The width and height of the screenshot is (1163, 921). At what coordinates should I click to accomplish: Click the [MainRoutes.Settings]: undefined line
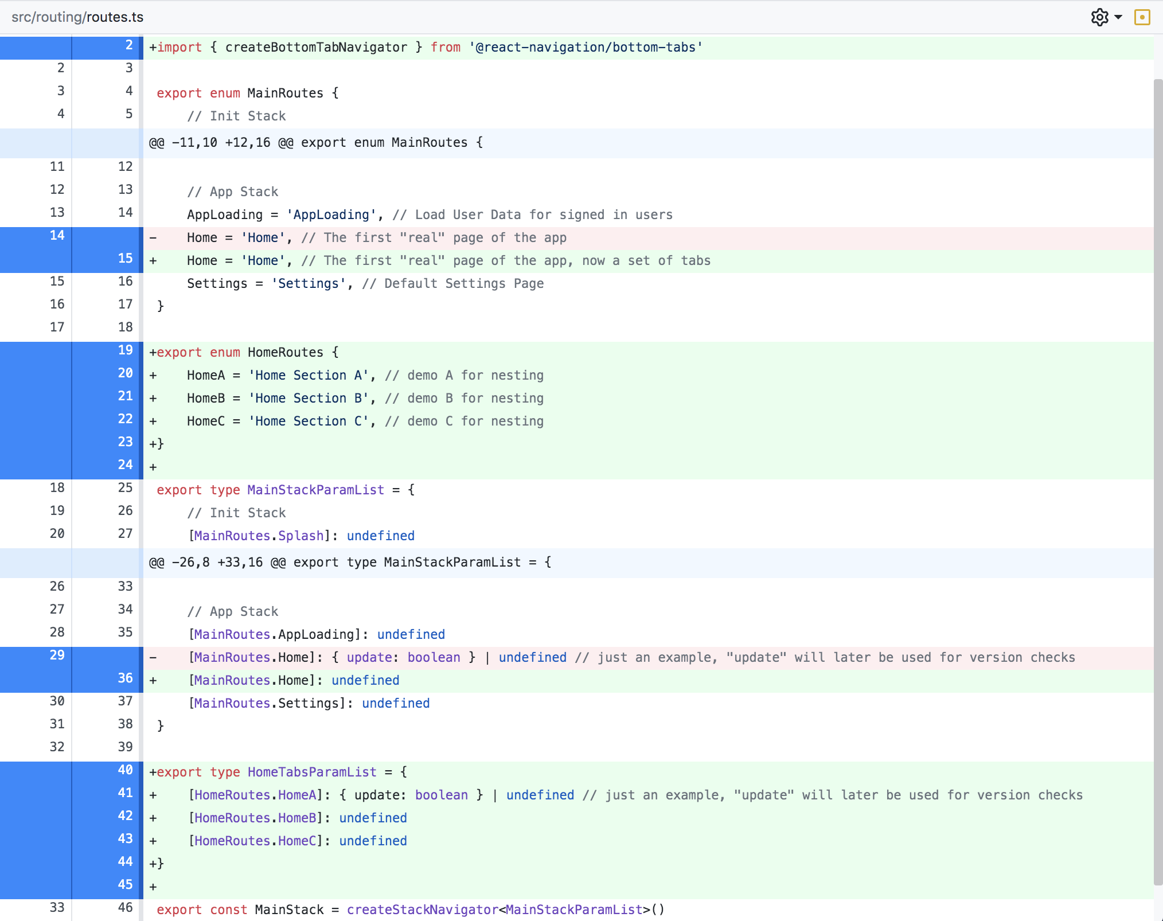[648, 704]
